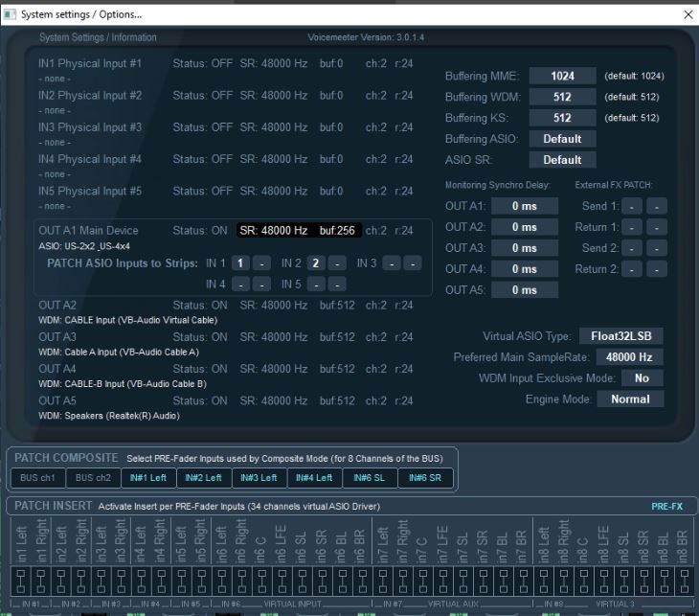Toggle in1 Left patch insert switch

[x=20, y=581]
